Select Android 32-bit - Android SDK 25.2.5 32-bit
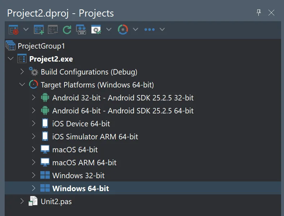 (123, 98)
